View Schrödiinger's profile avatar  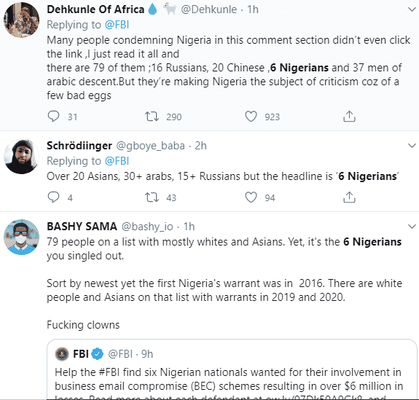[21, 157]
